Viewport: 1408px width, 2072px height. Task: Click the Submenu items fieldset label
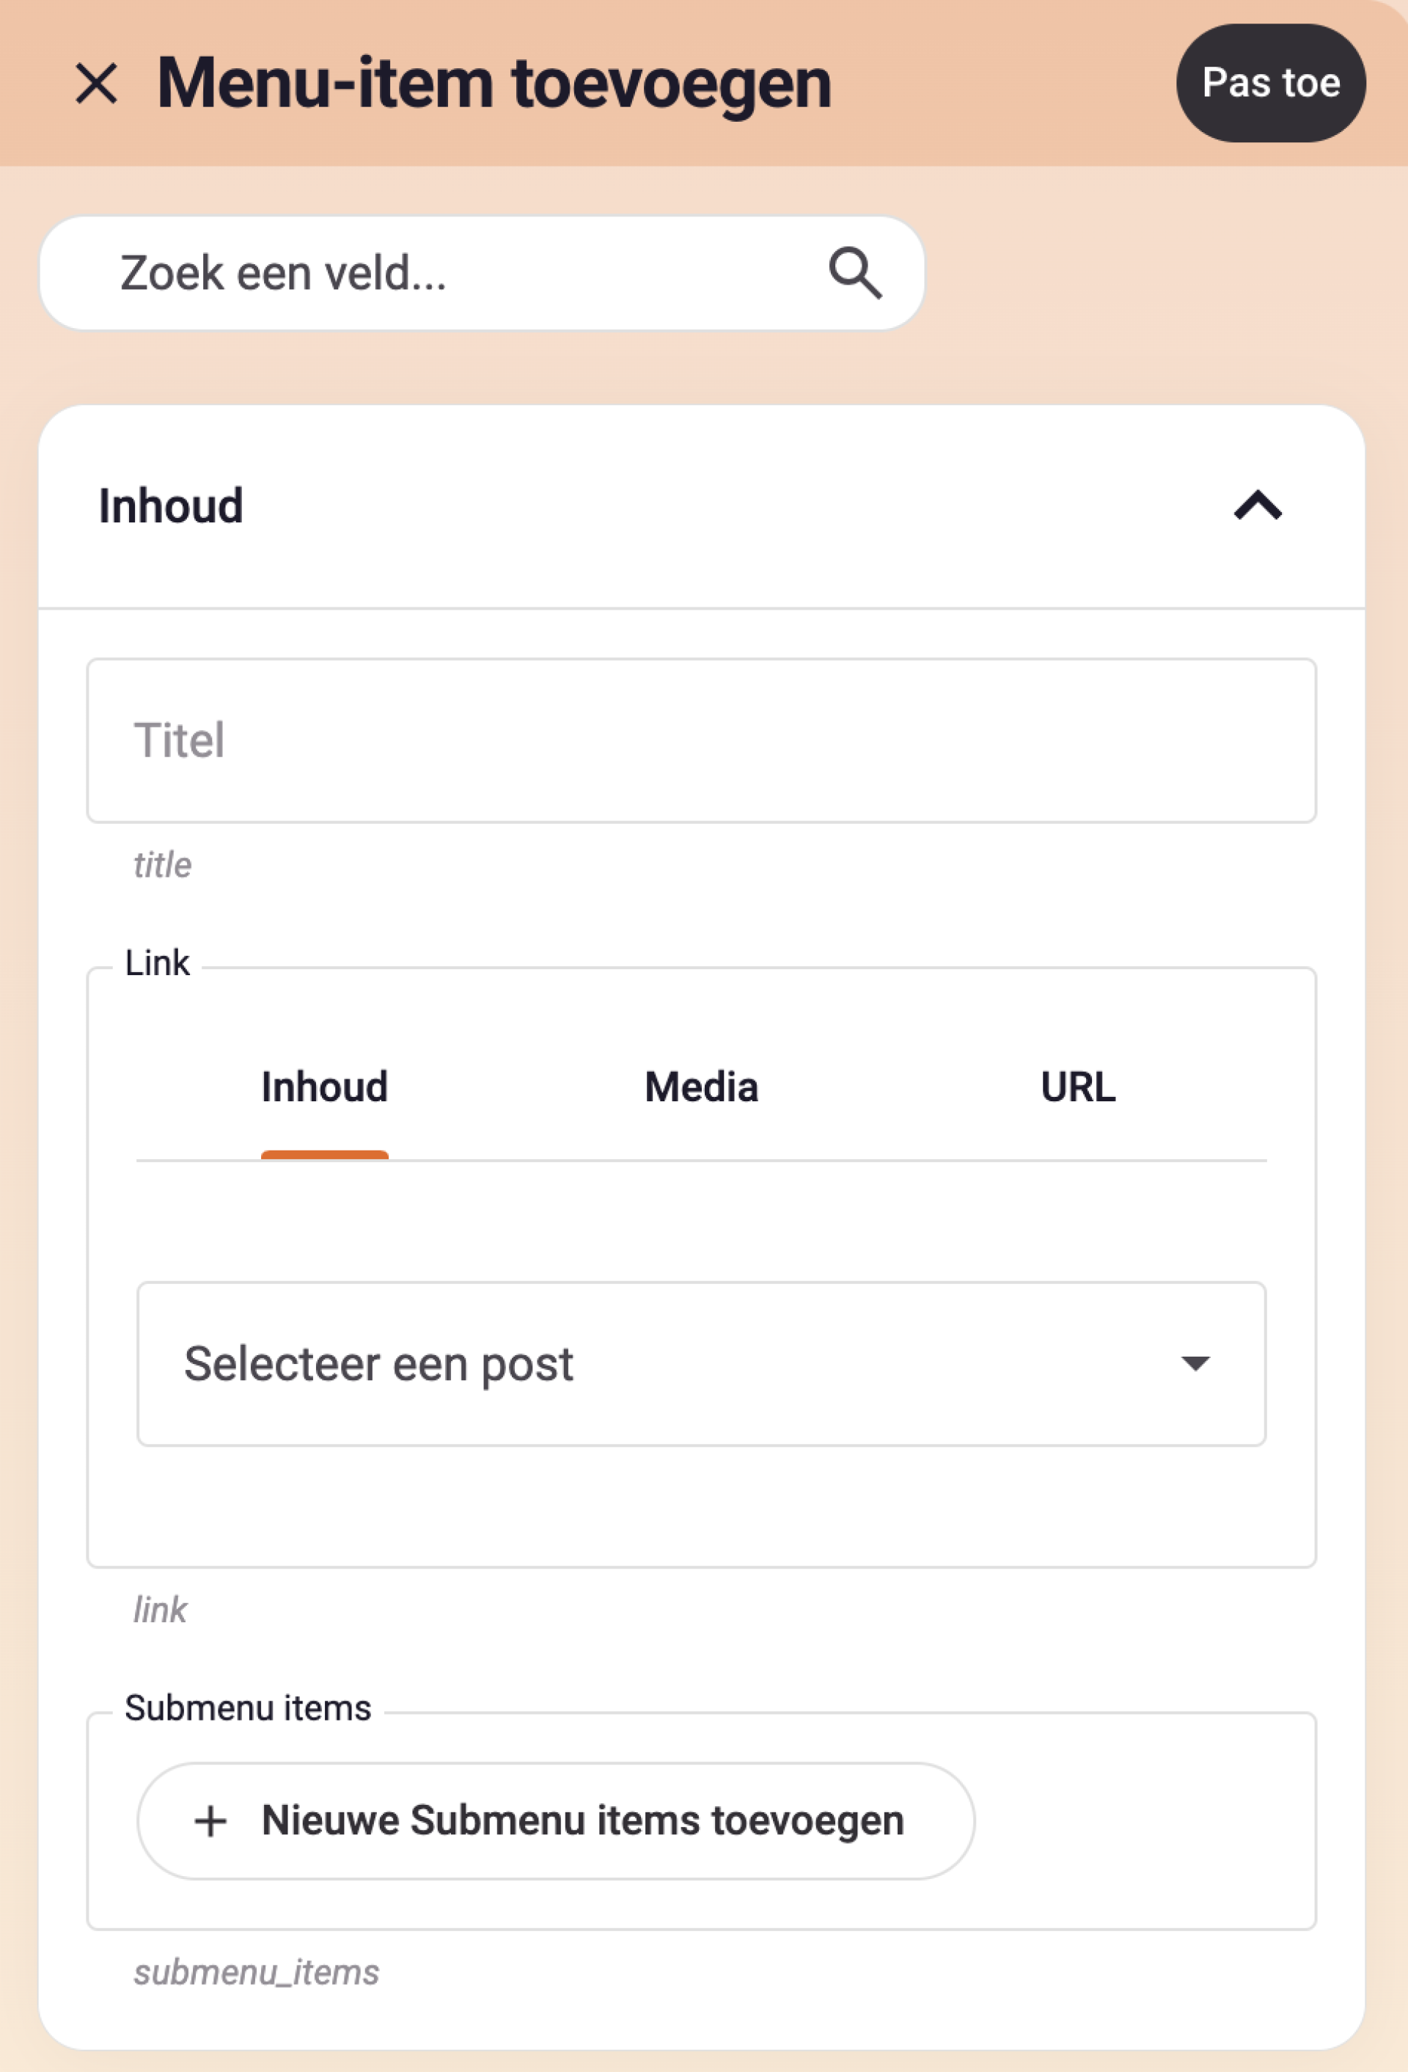pyautogui.click(x=248, y=1708)
